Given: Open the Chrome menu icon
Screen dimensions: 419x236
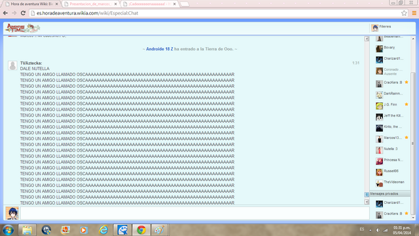Looking at the screenshot, I should (414, 13).
